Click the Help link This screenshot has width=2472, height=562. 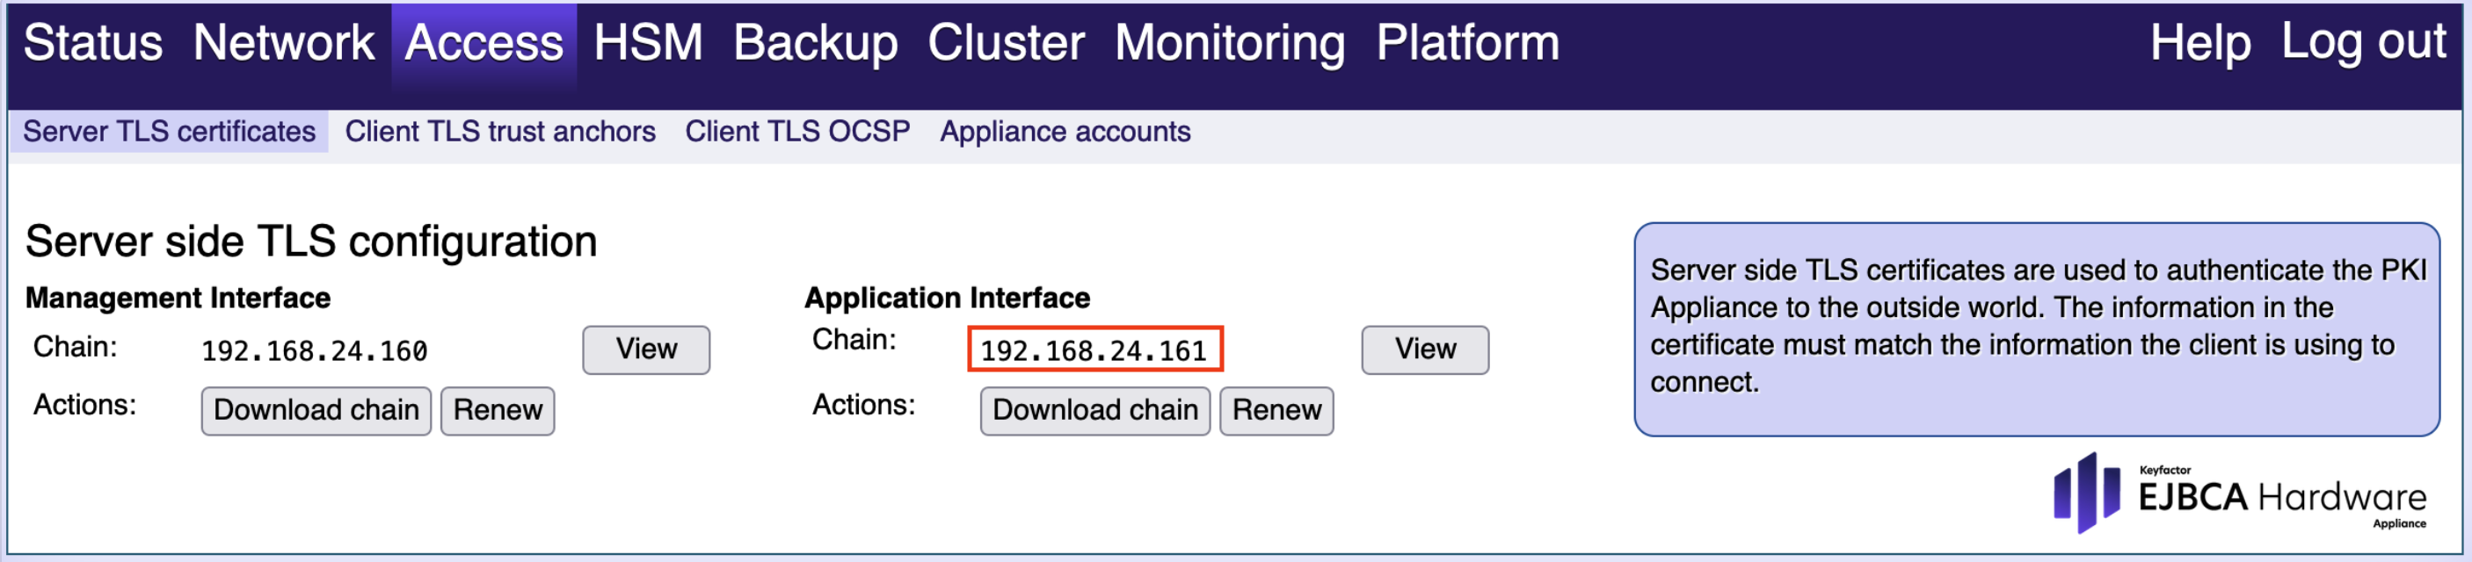(2199, 43)
